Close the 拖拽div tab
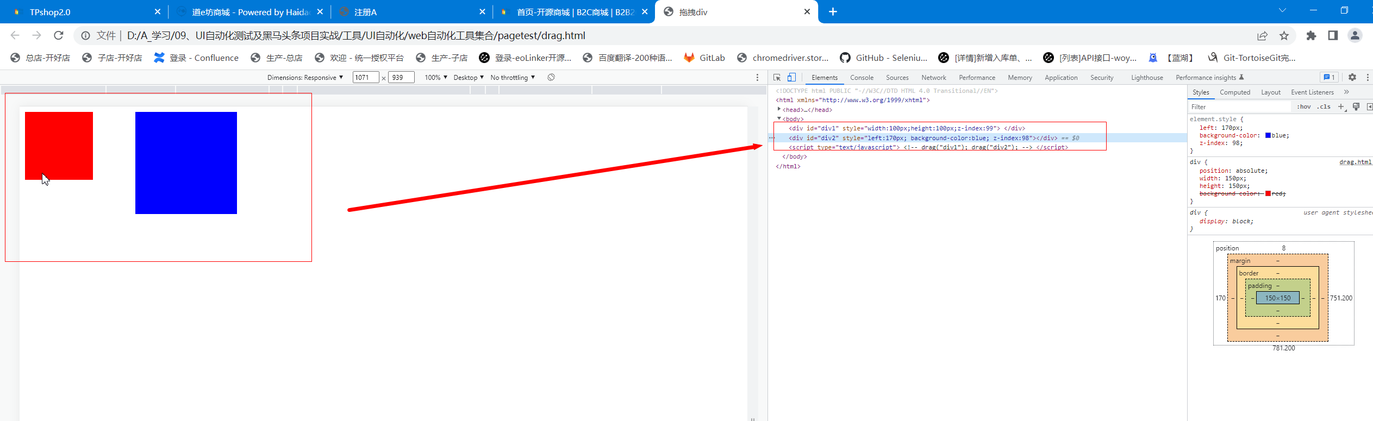Screen dimensions: 1373x421 [x=807, y=12]
